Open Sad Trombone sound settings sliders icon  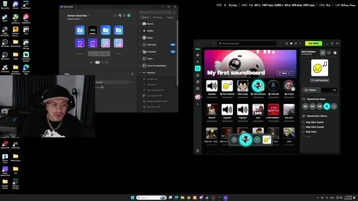[322, 53]
